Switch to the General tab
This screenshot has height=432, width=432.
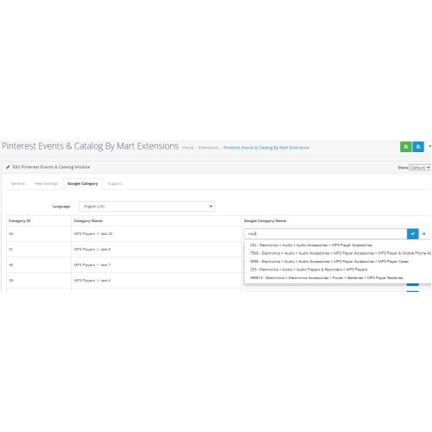[x=18, y=183]
